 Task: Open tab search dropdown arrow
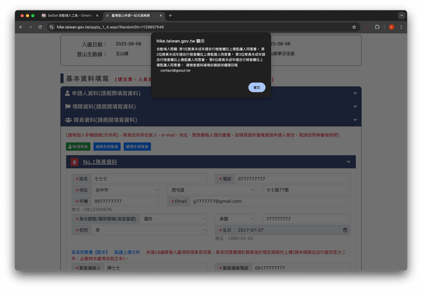tap(402, 16)
